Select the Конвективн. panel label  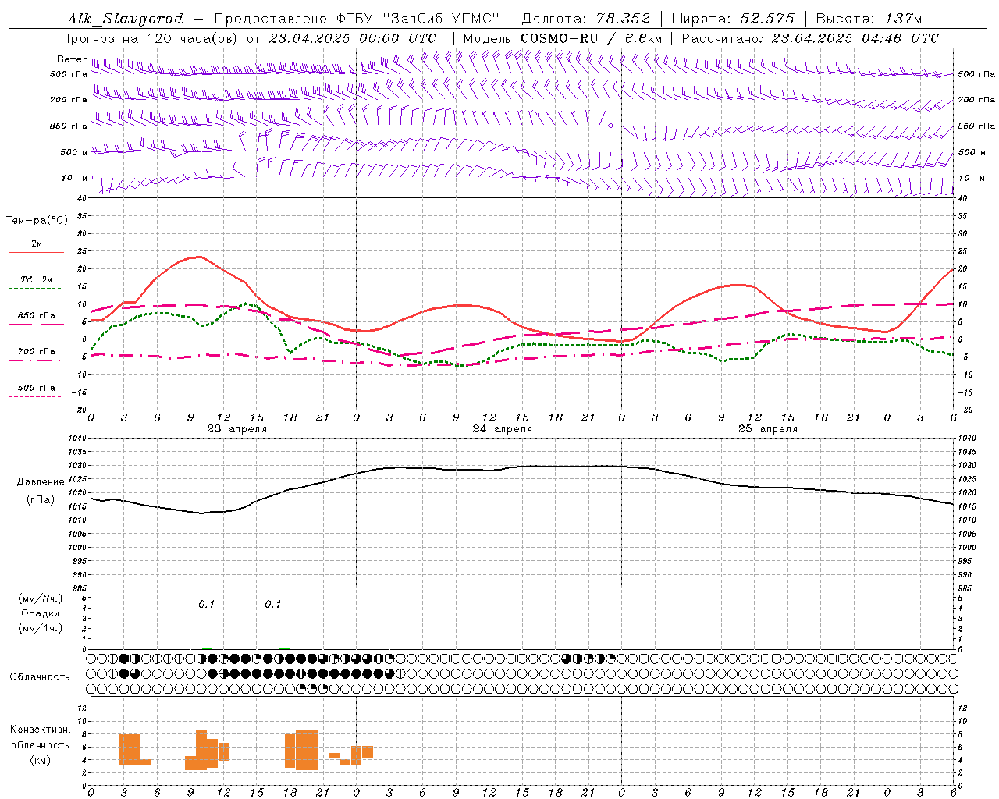pyautogui.click(x=40, y=730)
